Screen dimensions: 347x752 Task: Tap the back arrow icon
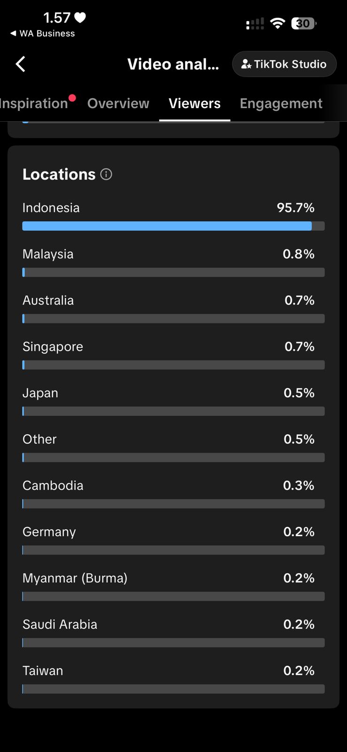point(20,64)
